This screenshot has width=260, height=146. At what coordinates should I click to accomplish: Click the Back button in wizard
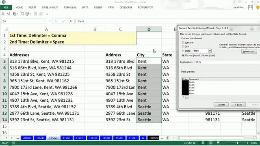point(238,105)
